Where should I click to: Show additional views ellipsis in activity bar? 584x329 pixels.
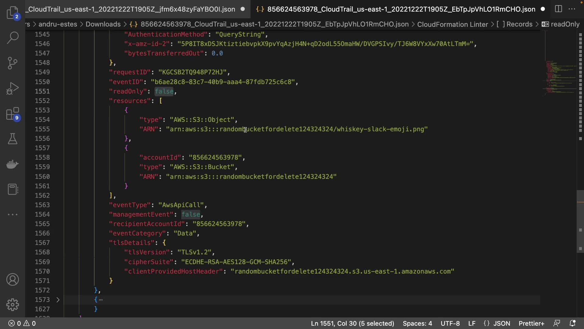tap(12, 214)
